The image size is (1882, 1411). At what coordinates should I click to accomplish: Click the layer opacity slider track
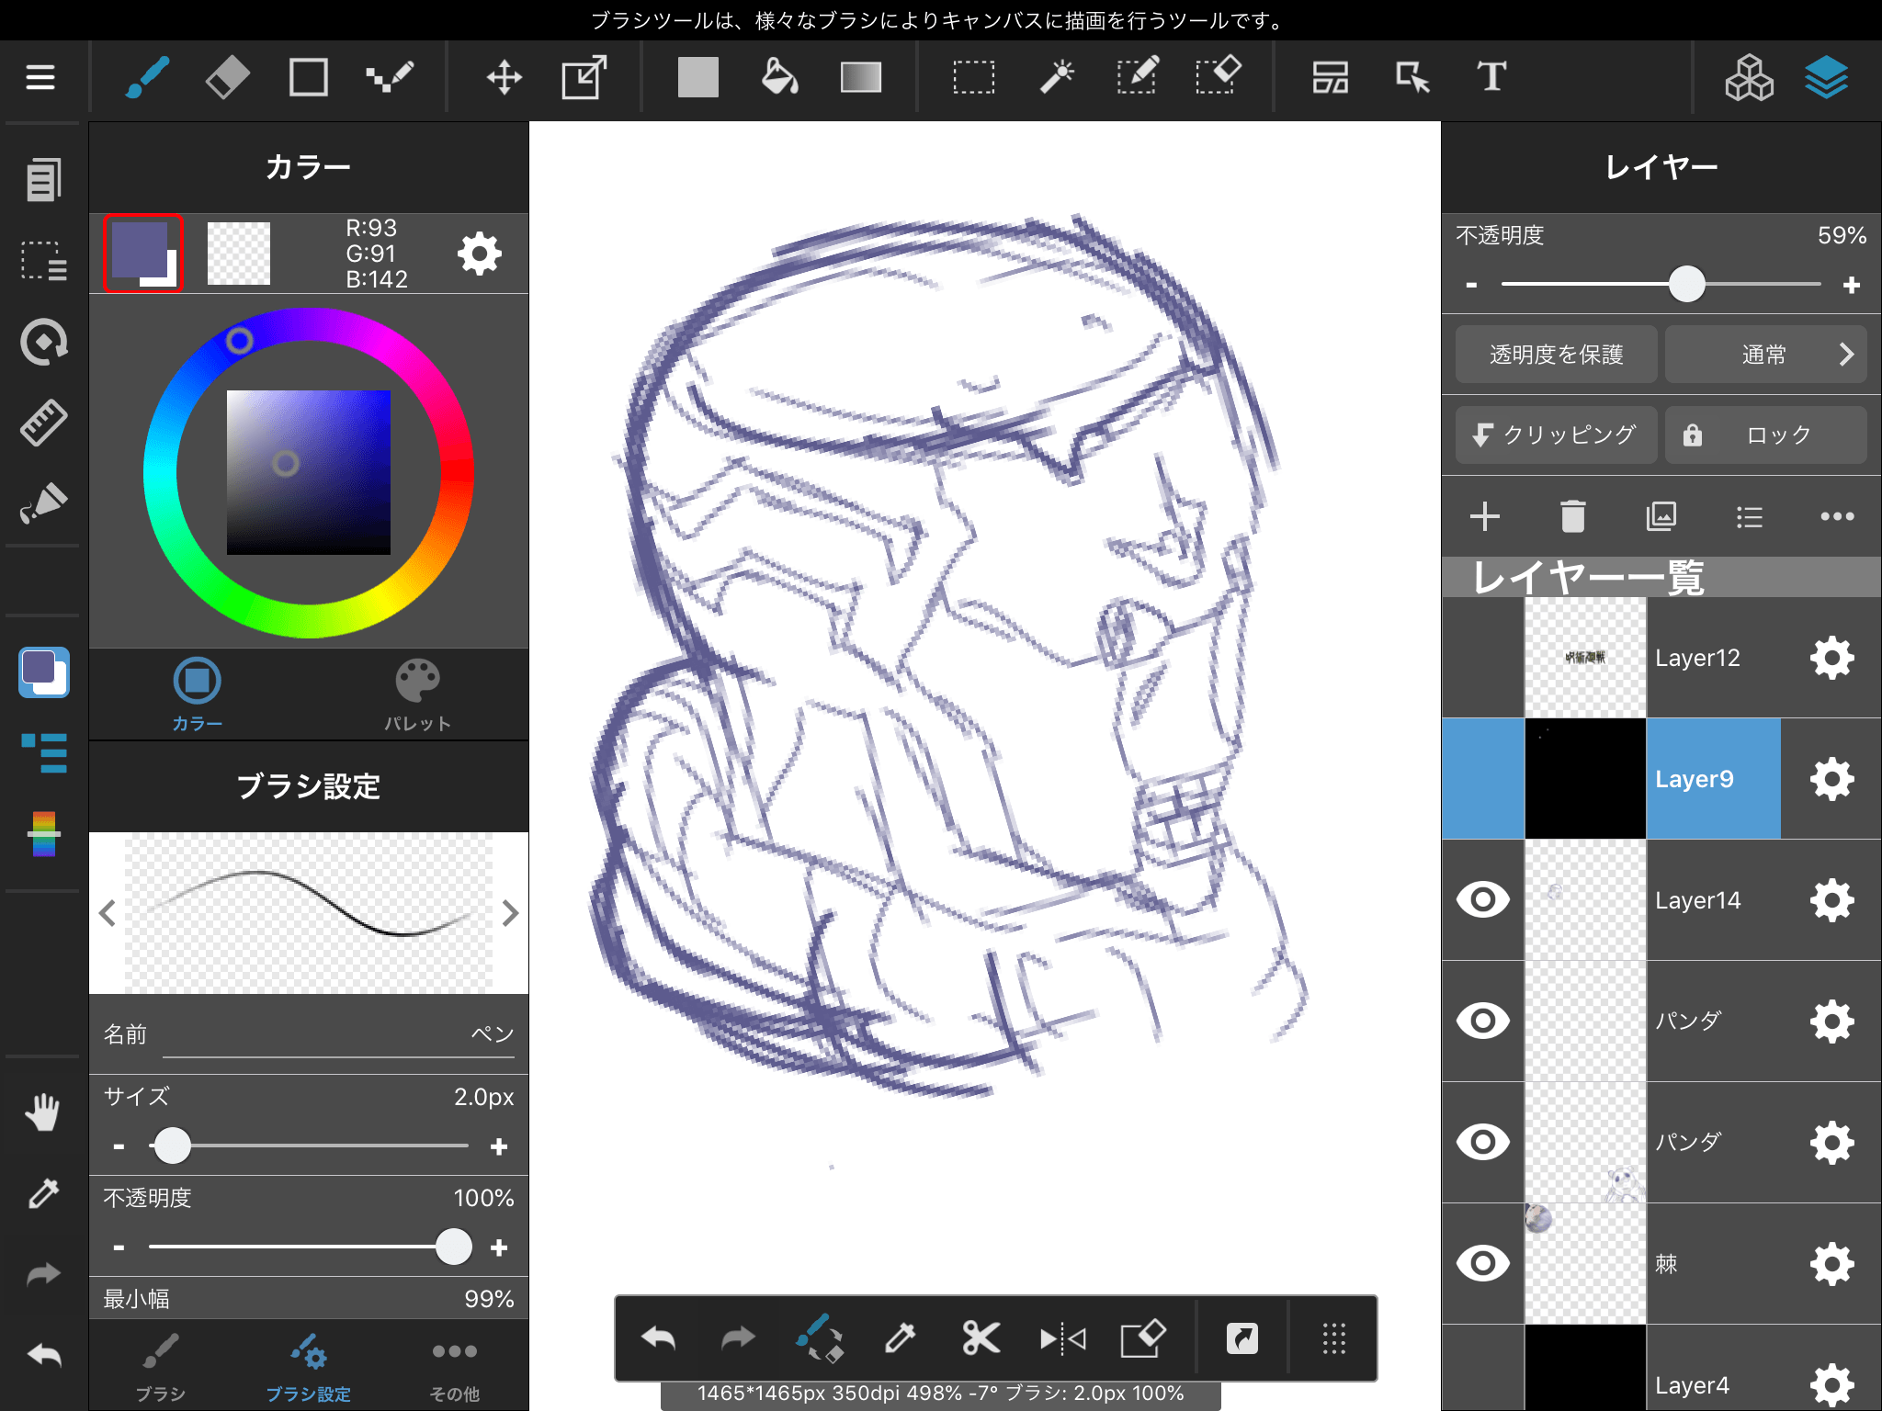pyautogui.click(x=1661, y=285)
